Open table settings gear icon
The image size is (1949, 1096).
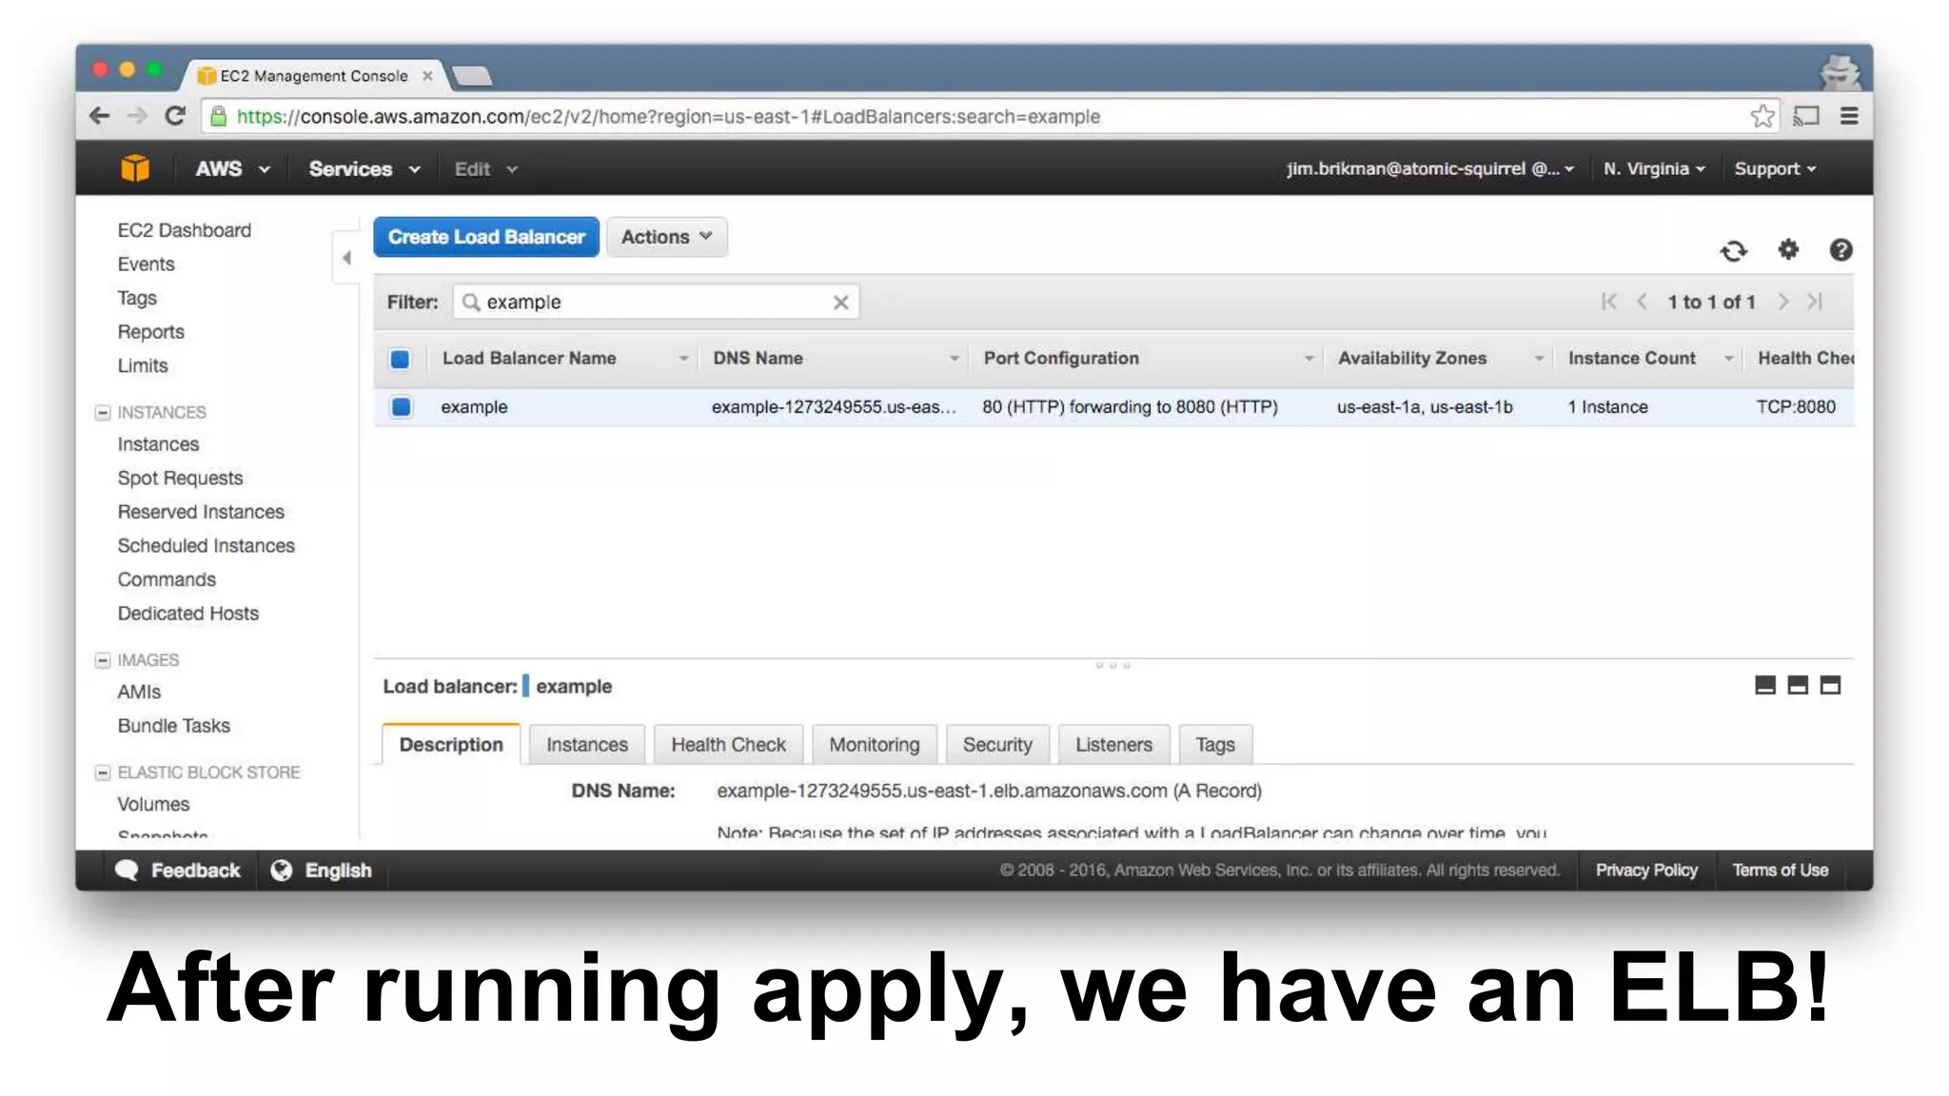[x=1788, y=249]
